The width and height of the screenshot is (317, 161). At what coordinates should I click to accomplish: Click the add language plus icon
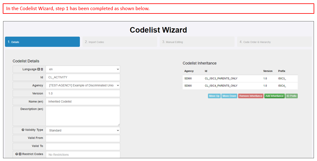(x=39, y=69)
